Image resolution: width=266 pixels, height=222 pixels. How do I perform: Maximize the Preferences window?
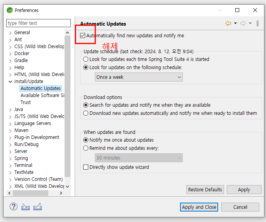[237, 10]
